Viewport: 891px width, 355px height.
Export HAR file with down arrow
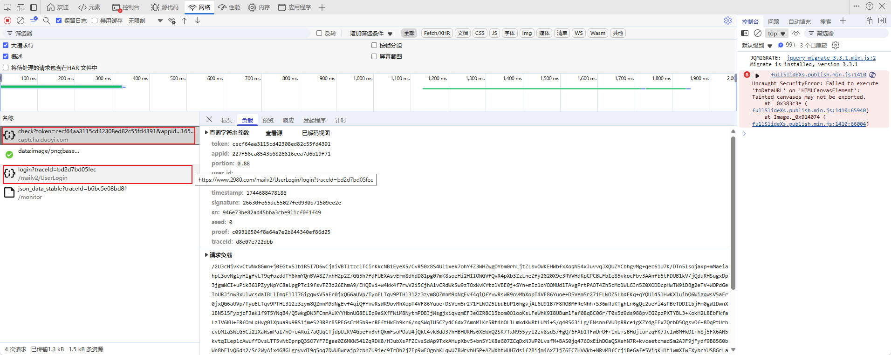pyautogui.click(x=198, y=20)
